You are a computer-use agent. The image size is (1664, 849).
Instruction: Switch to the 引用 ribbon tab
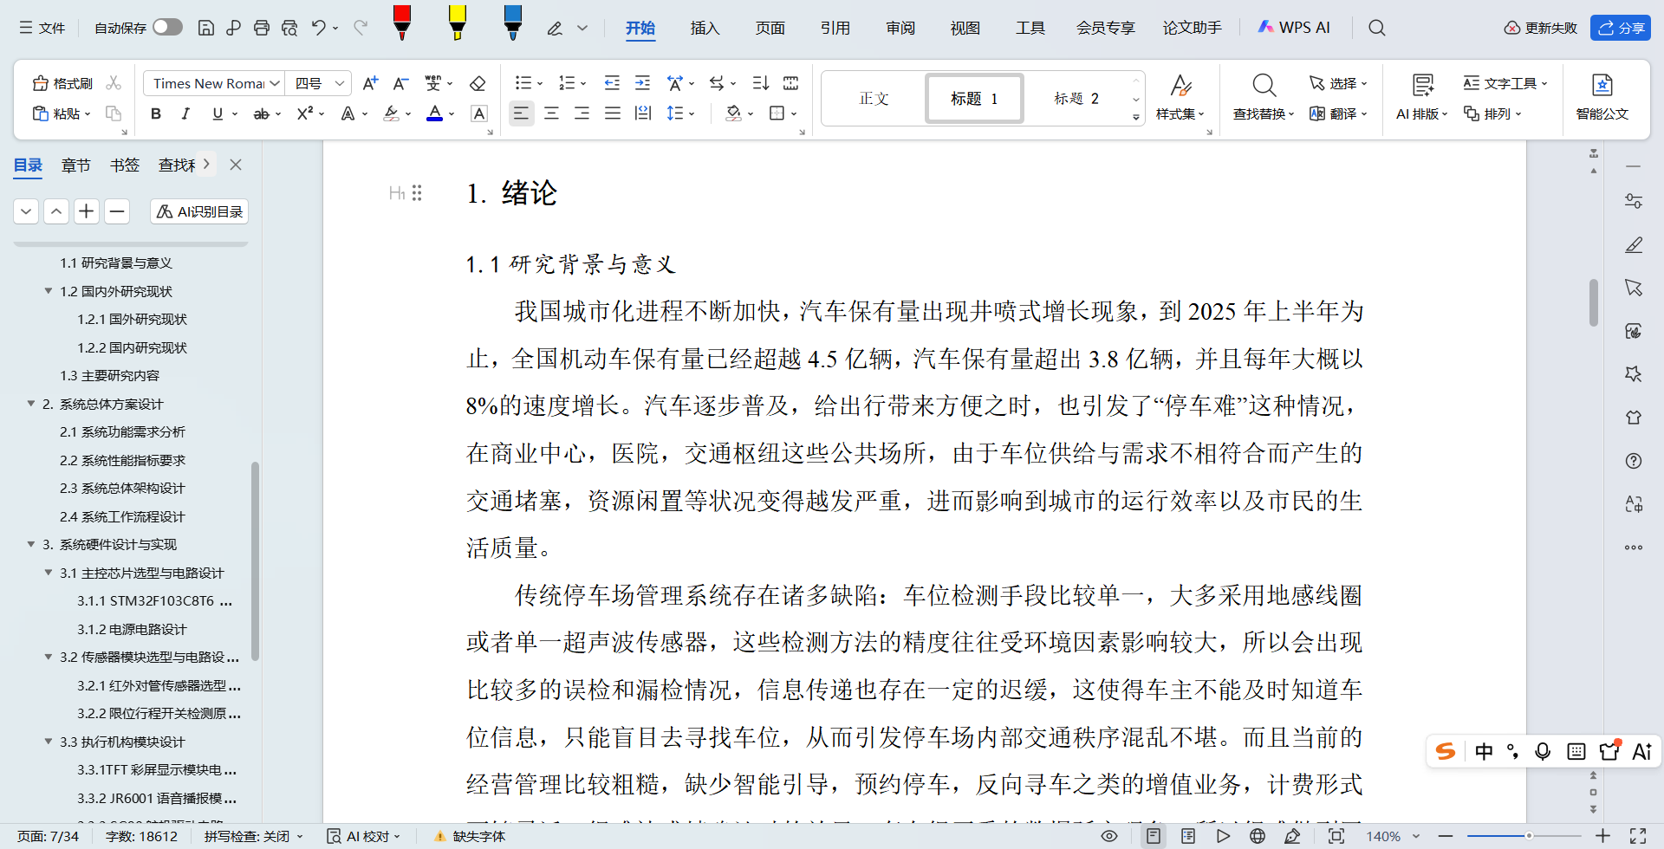835,28
